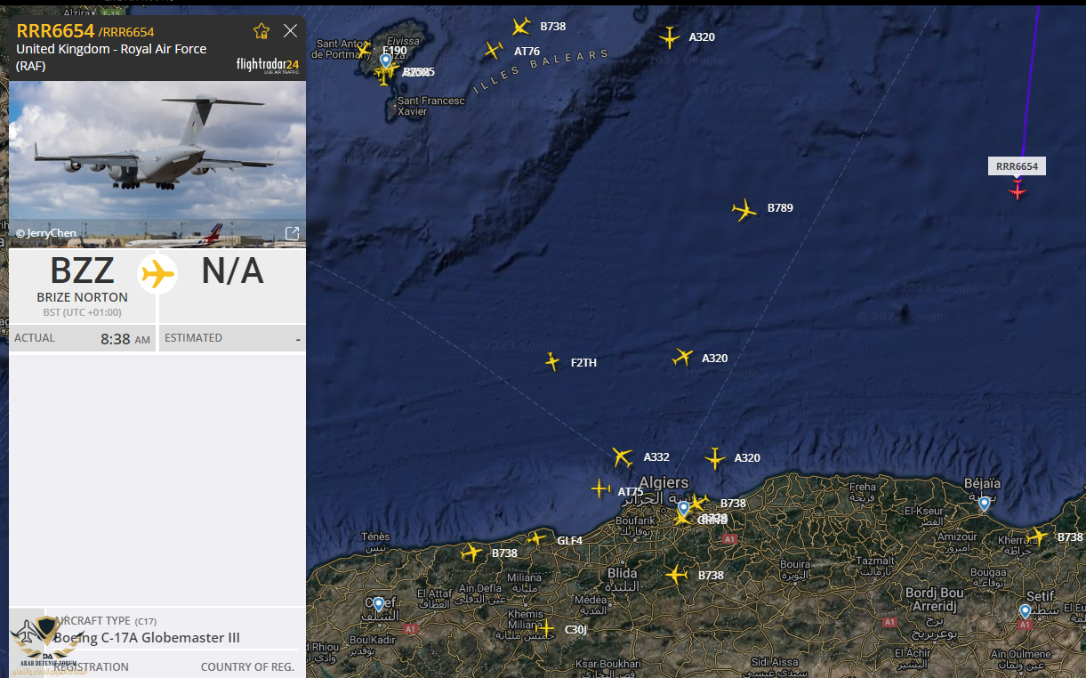Click the Béjaïa airport pin
1086x678 pixels.
click(984, 504)
